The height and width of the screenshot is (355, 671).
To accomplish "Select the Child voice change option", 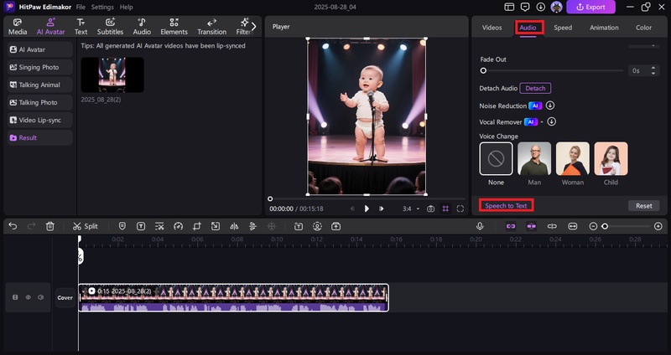I will [611, 158].
